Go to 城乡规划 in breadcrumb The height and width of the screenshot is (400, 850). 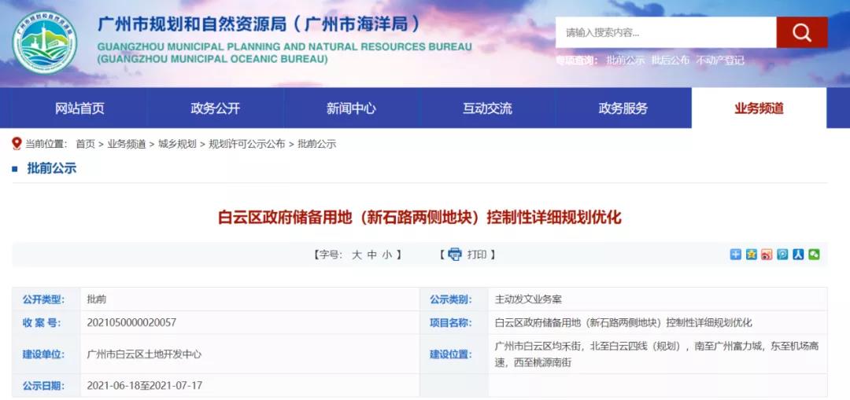tap(177, 144)
